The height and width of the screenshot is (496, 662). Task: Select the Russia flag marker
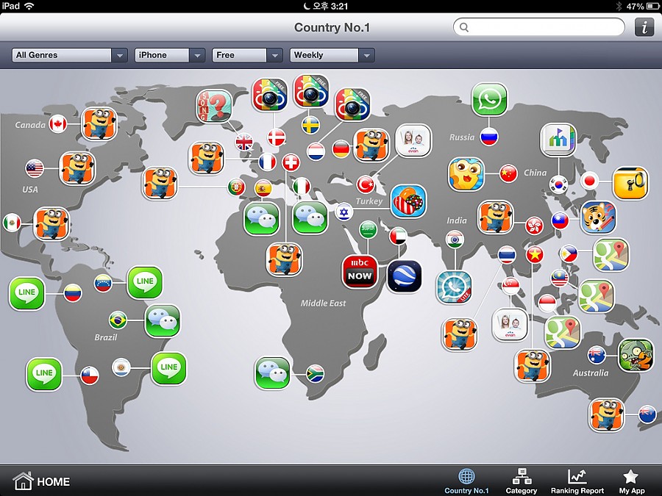tap(489, 137)
